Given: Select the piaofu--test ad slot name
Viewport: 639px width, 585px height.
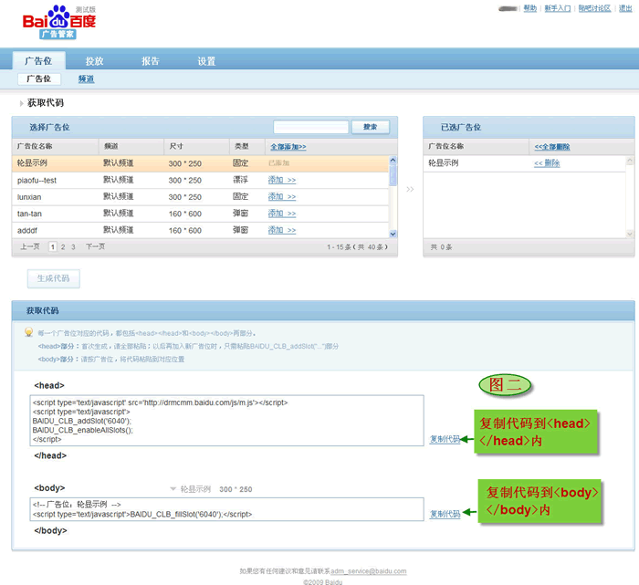Looking at the screenshot, I should [x=37, y=181].
